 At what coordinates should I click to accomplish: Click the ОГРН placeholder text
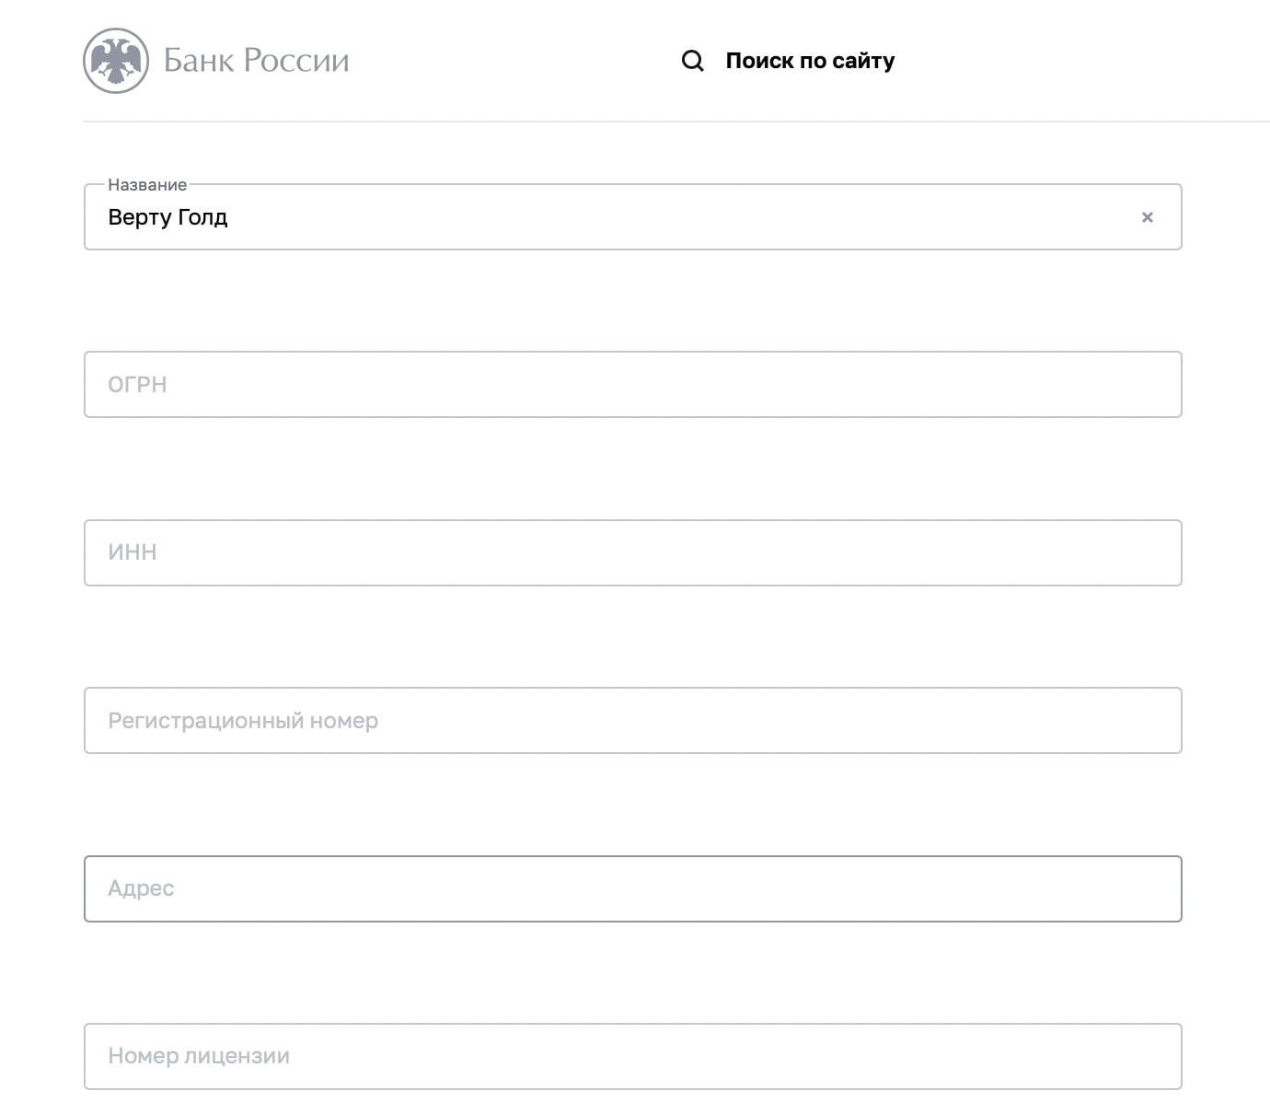click(x=137, y=385)
